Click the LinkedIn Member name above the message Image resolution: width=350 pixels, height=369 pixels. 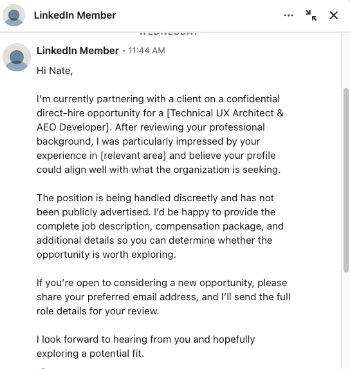78,50
